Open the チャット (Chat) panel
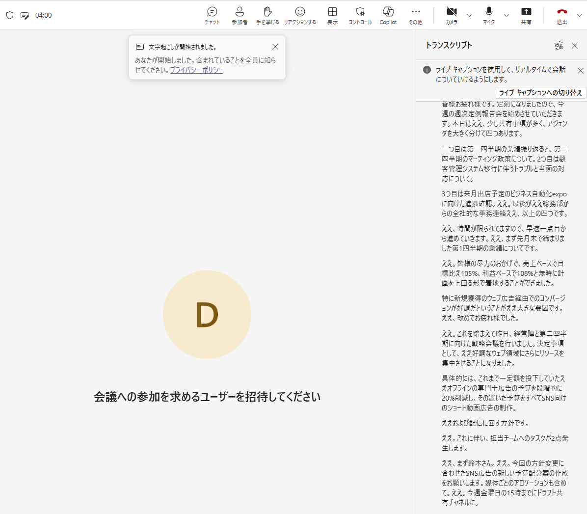The width and height of the screenshot is (587, 514). click(212, 15)
